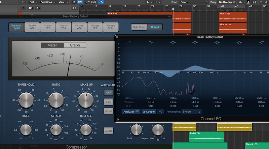Image resolution: width=269 pixels, height=149 pixels.
Task: Click the Waveform Zoom icon
Action: pos(241,2)
